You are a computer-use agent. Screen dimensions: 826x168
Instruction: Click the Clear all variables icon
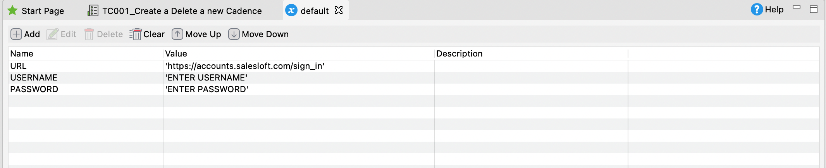pos(135,34)
